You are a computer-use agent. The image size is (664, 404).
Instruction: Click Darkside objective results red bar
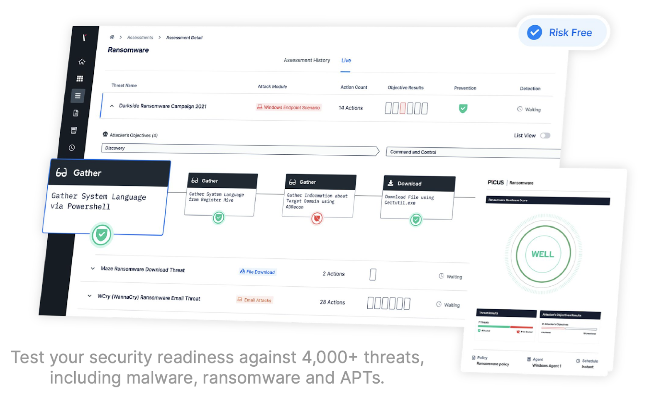[x=403, y=109]
